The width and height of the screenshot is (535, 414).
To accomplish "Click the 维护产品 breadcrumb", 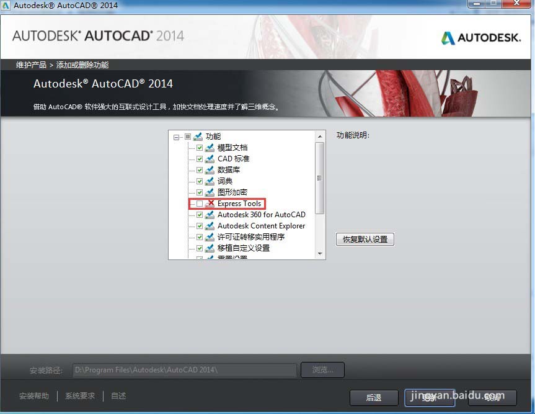I will pyautogui.click(x=31, y=65).
